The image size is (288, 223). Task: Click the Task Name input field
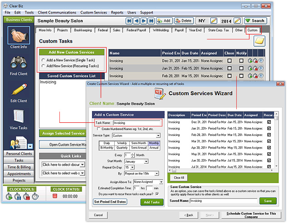point(137,123)
